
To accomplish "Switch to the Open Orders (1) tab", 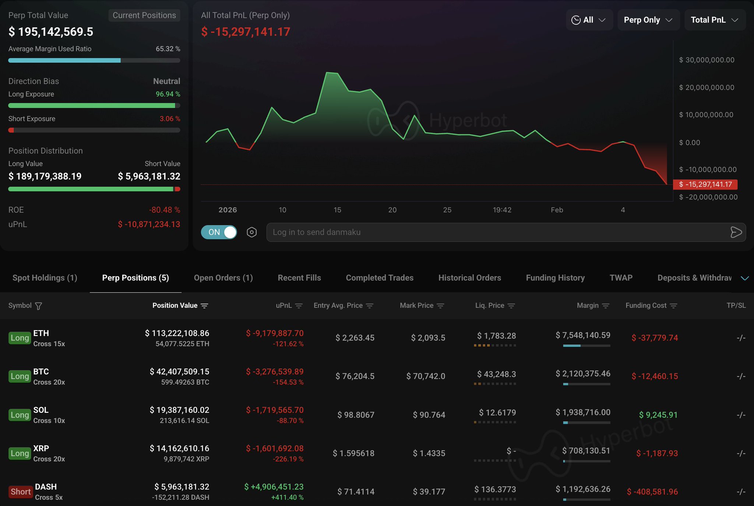I will [223, 278].
